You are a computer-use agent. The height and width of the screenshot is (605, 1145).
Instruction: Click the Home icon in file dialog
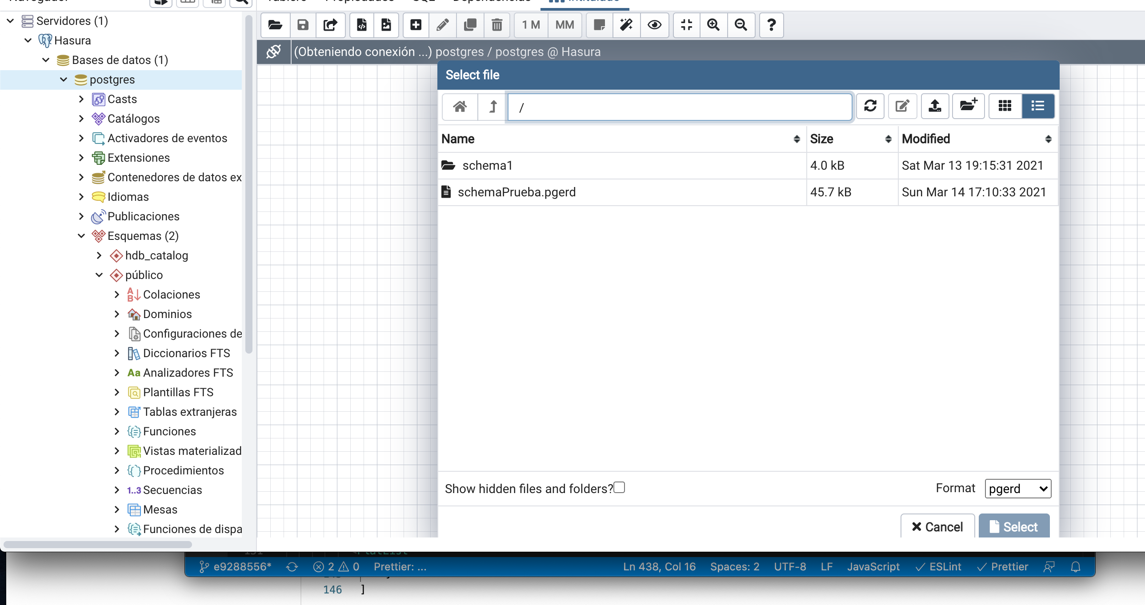point(460,107)
